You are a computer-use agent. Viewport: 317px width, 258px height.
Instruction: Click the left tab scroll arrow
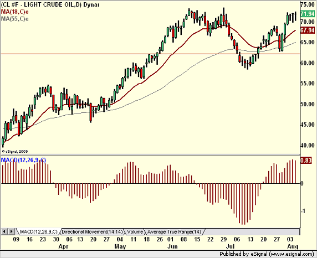tap(4, 231)
